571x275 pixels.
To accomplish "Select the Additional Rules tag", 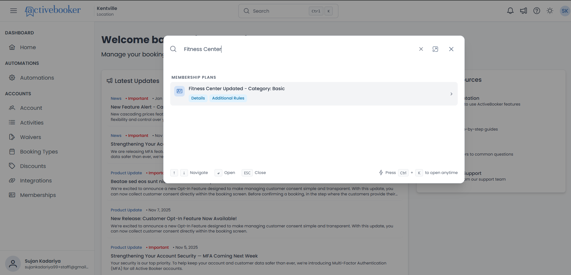I will click(228, 98).
